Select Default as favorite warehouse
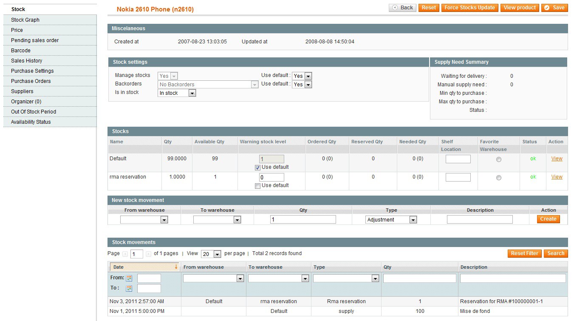Screen dimensions: 574x321 (x=499, y=159)
